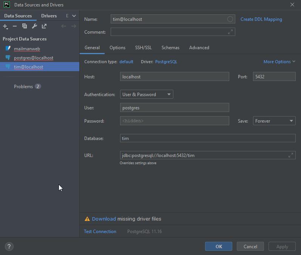Click the Project Data Sources heading
This screenshot has width=301, height=255.
pyautogui.click(x=25, y=39)
